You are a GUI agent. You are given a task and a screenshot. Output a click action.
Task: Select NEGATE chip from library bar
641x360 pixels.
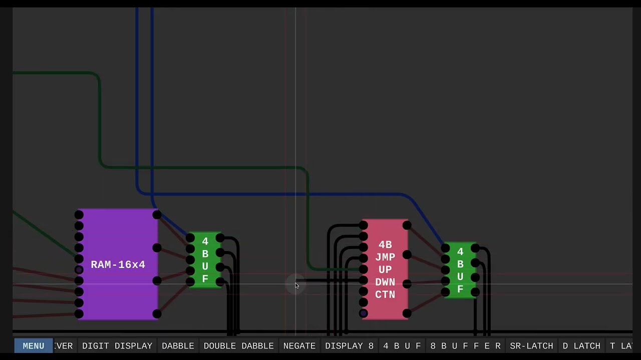click(299, 345)
